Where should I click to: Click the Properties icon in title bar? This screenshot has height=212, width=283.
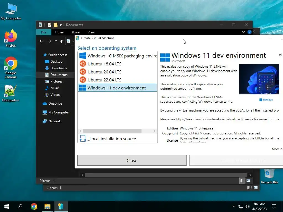pos(49,25)
